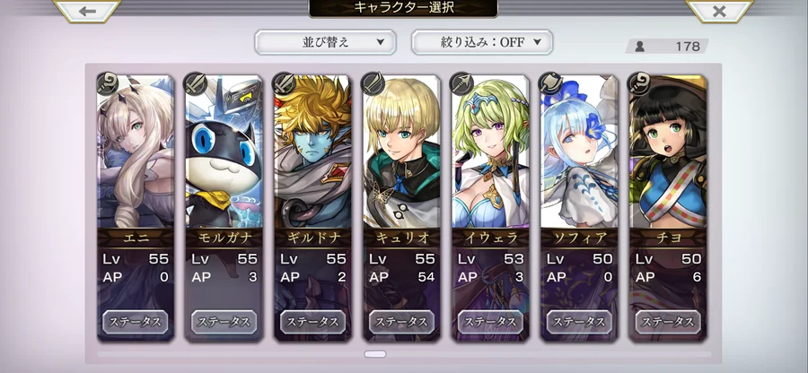
Task: Click the character count person icon
Action: pos(640,47)
